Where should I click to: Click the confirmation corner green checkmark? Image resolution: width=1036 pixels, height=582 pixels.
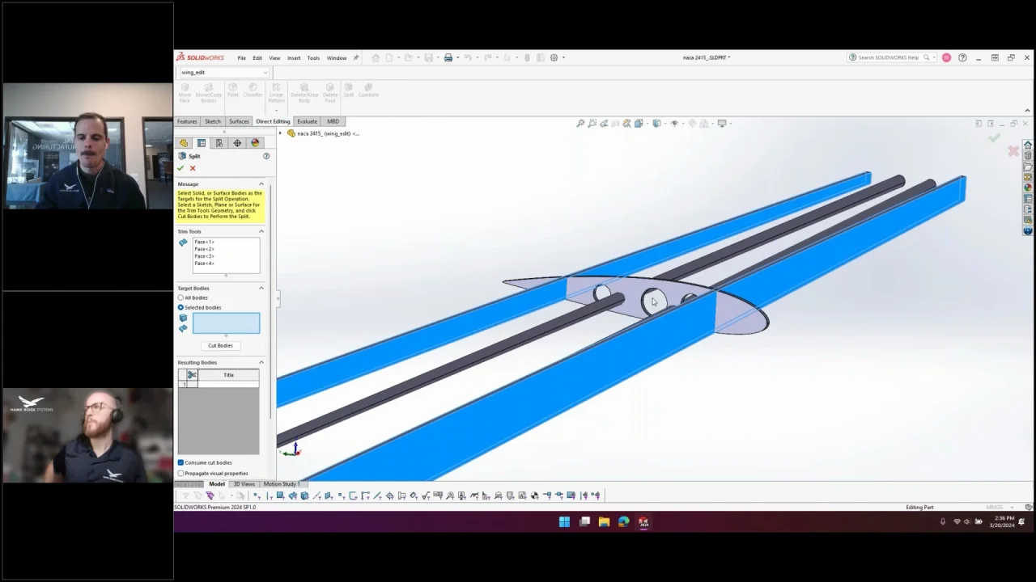995,138
